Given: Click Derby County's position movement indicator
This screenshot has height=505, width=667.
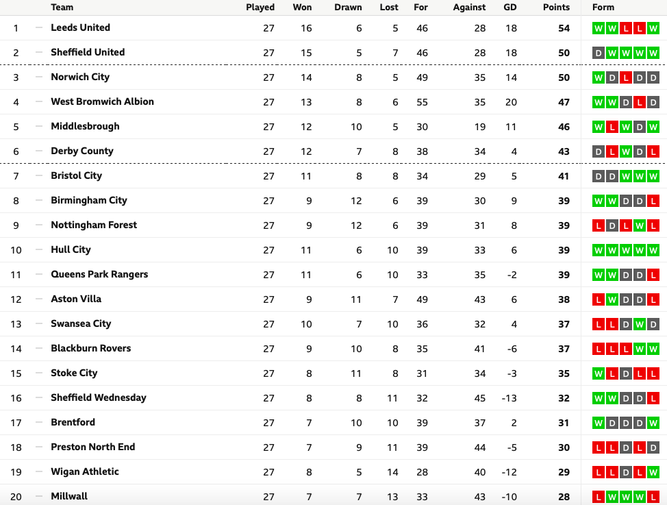Looking at the screenshot, I should 39,151.
